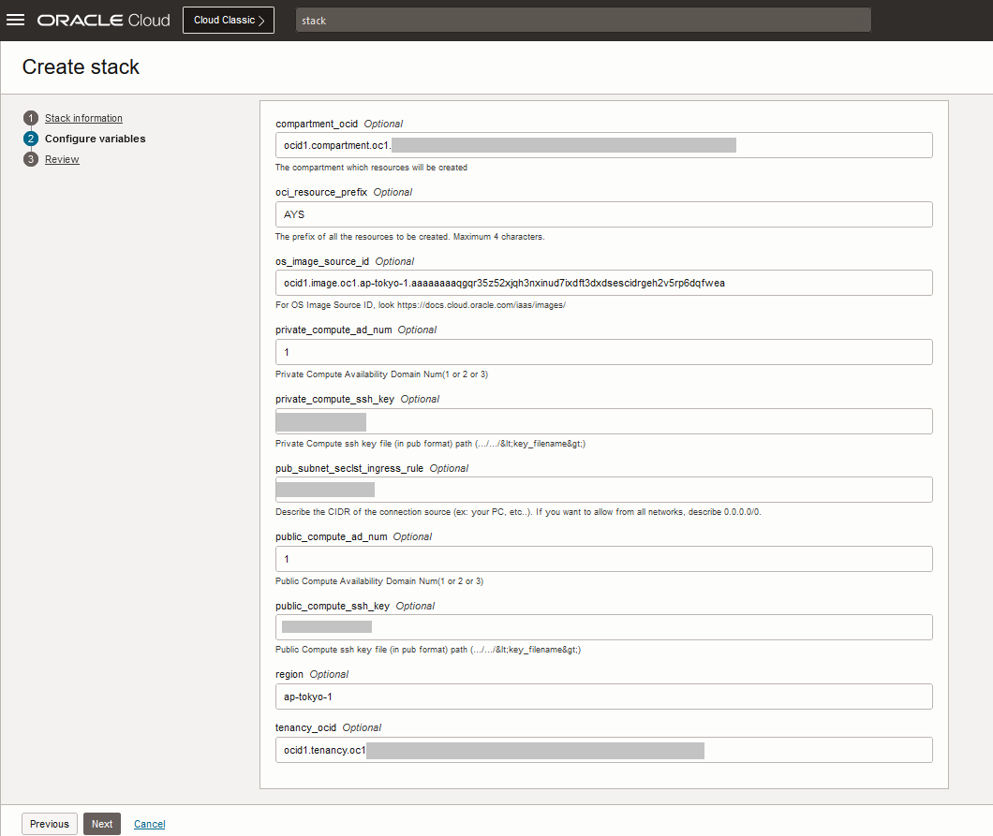993x836 pixels.
Task: Click the 'public_compute_ad_num' label
Action: pyautogui.click(x=332, y=536)
